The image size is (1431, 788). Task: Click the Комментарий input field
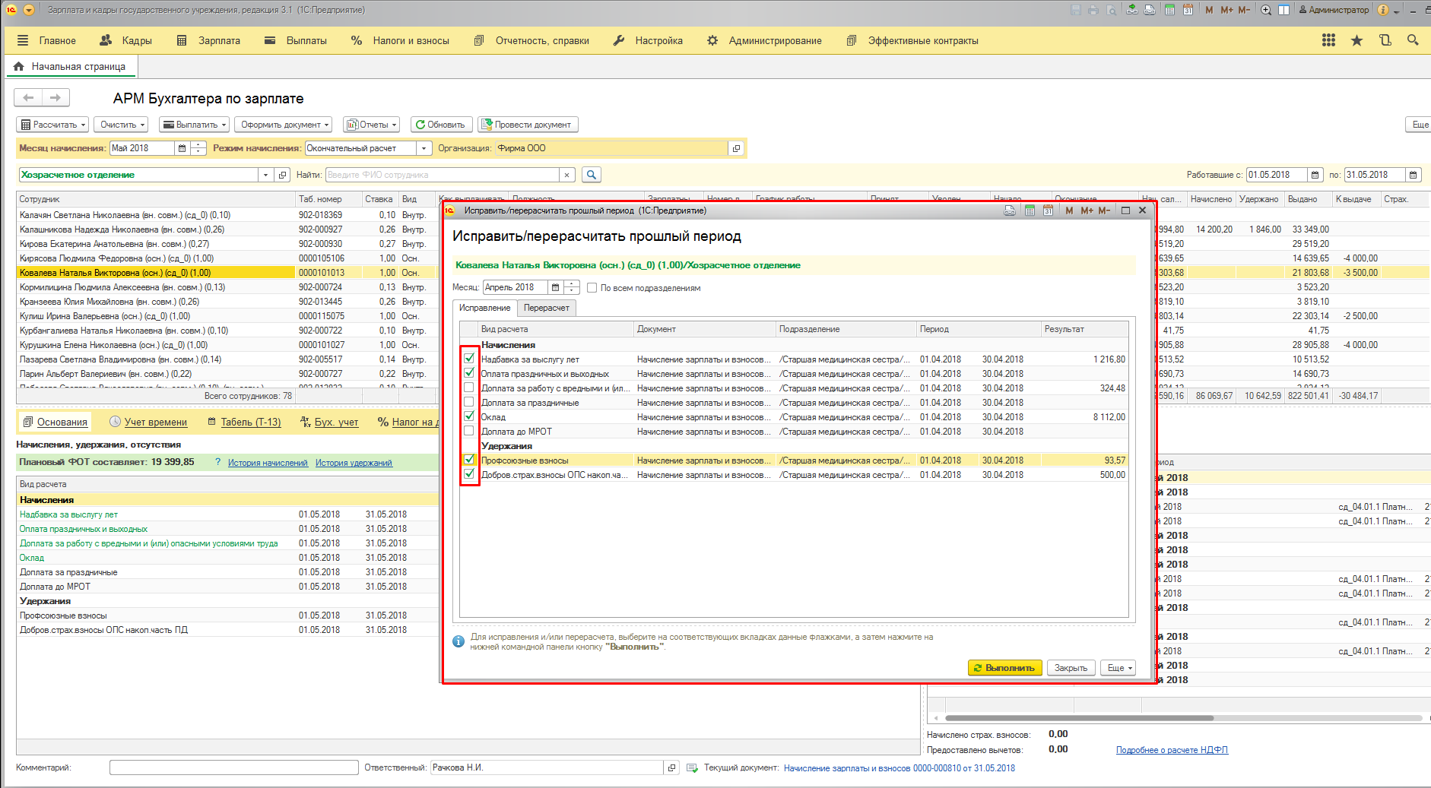pyautogui.click(x=233, y=767)
